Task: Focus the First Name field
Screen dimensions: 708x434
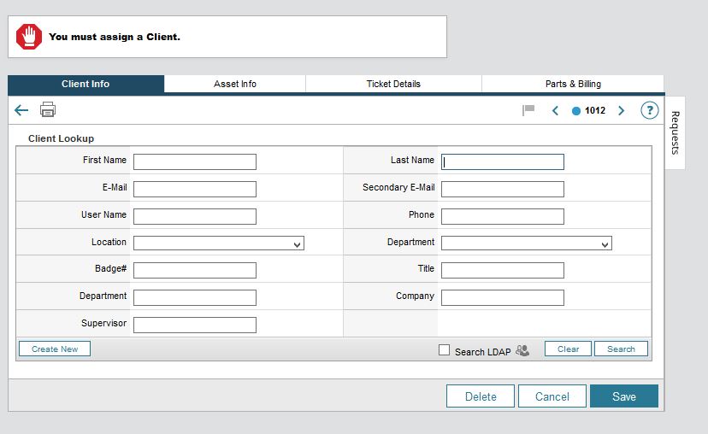Action: [195, 162]
